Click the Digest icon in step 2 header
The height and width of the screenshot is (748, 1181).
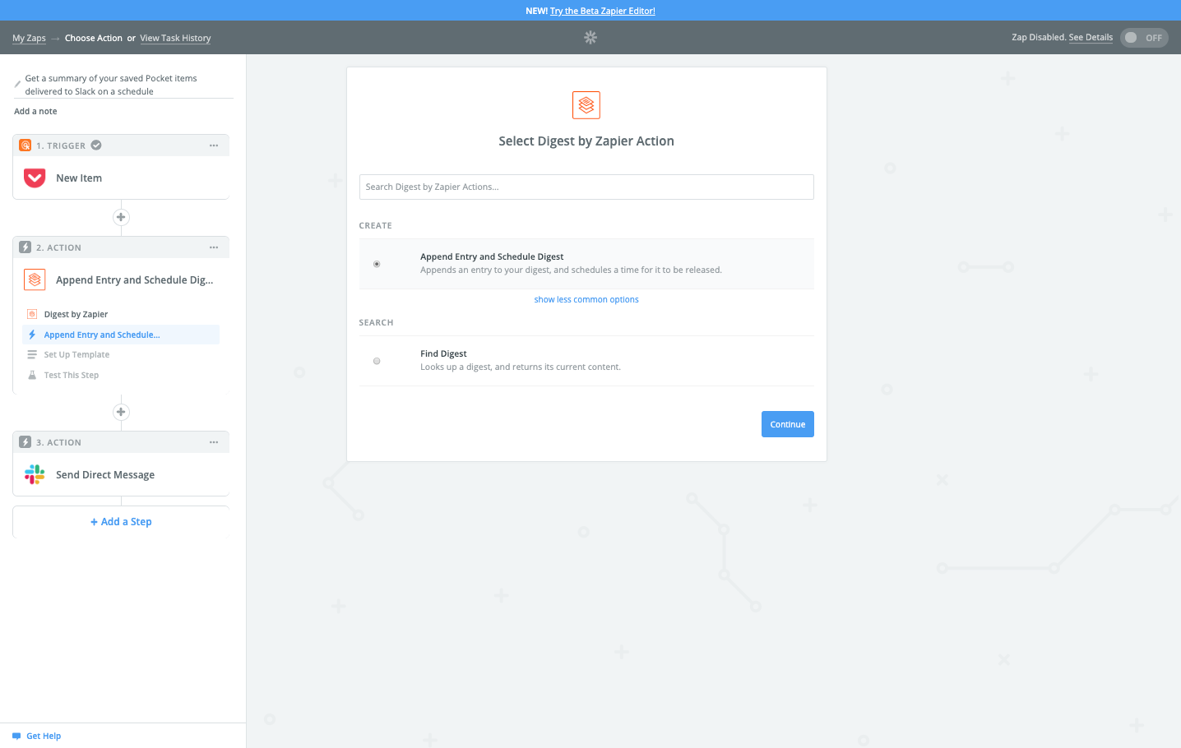click(35, 280)
